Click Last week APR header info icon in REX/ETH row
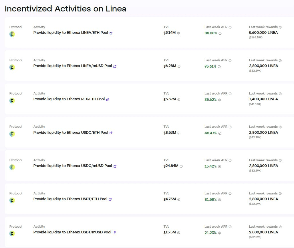Screen dimensions: 294x248 [230, 94]
